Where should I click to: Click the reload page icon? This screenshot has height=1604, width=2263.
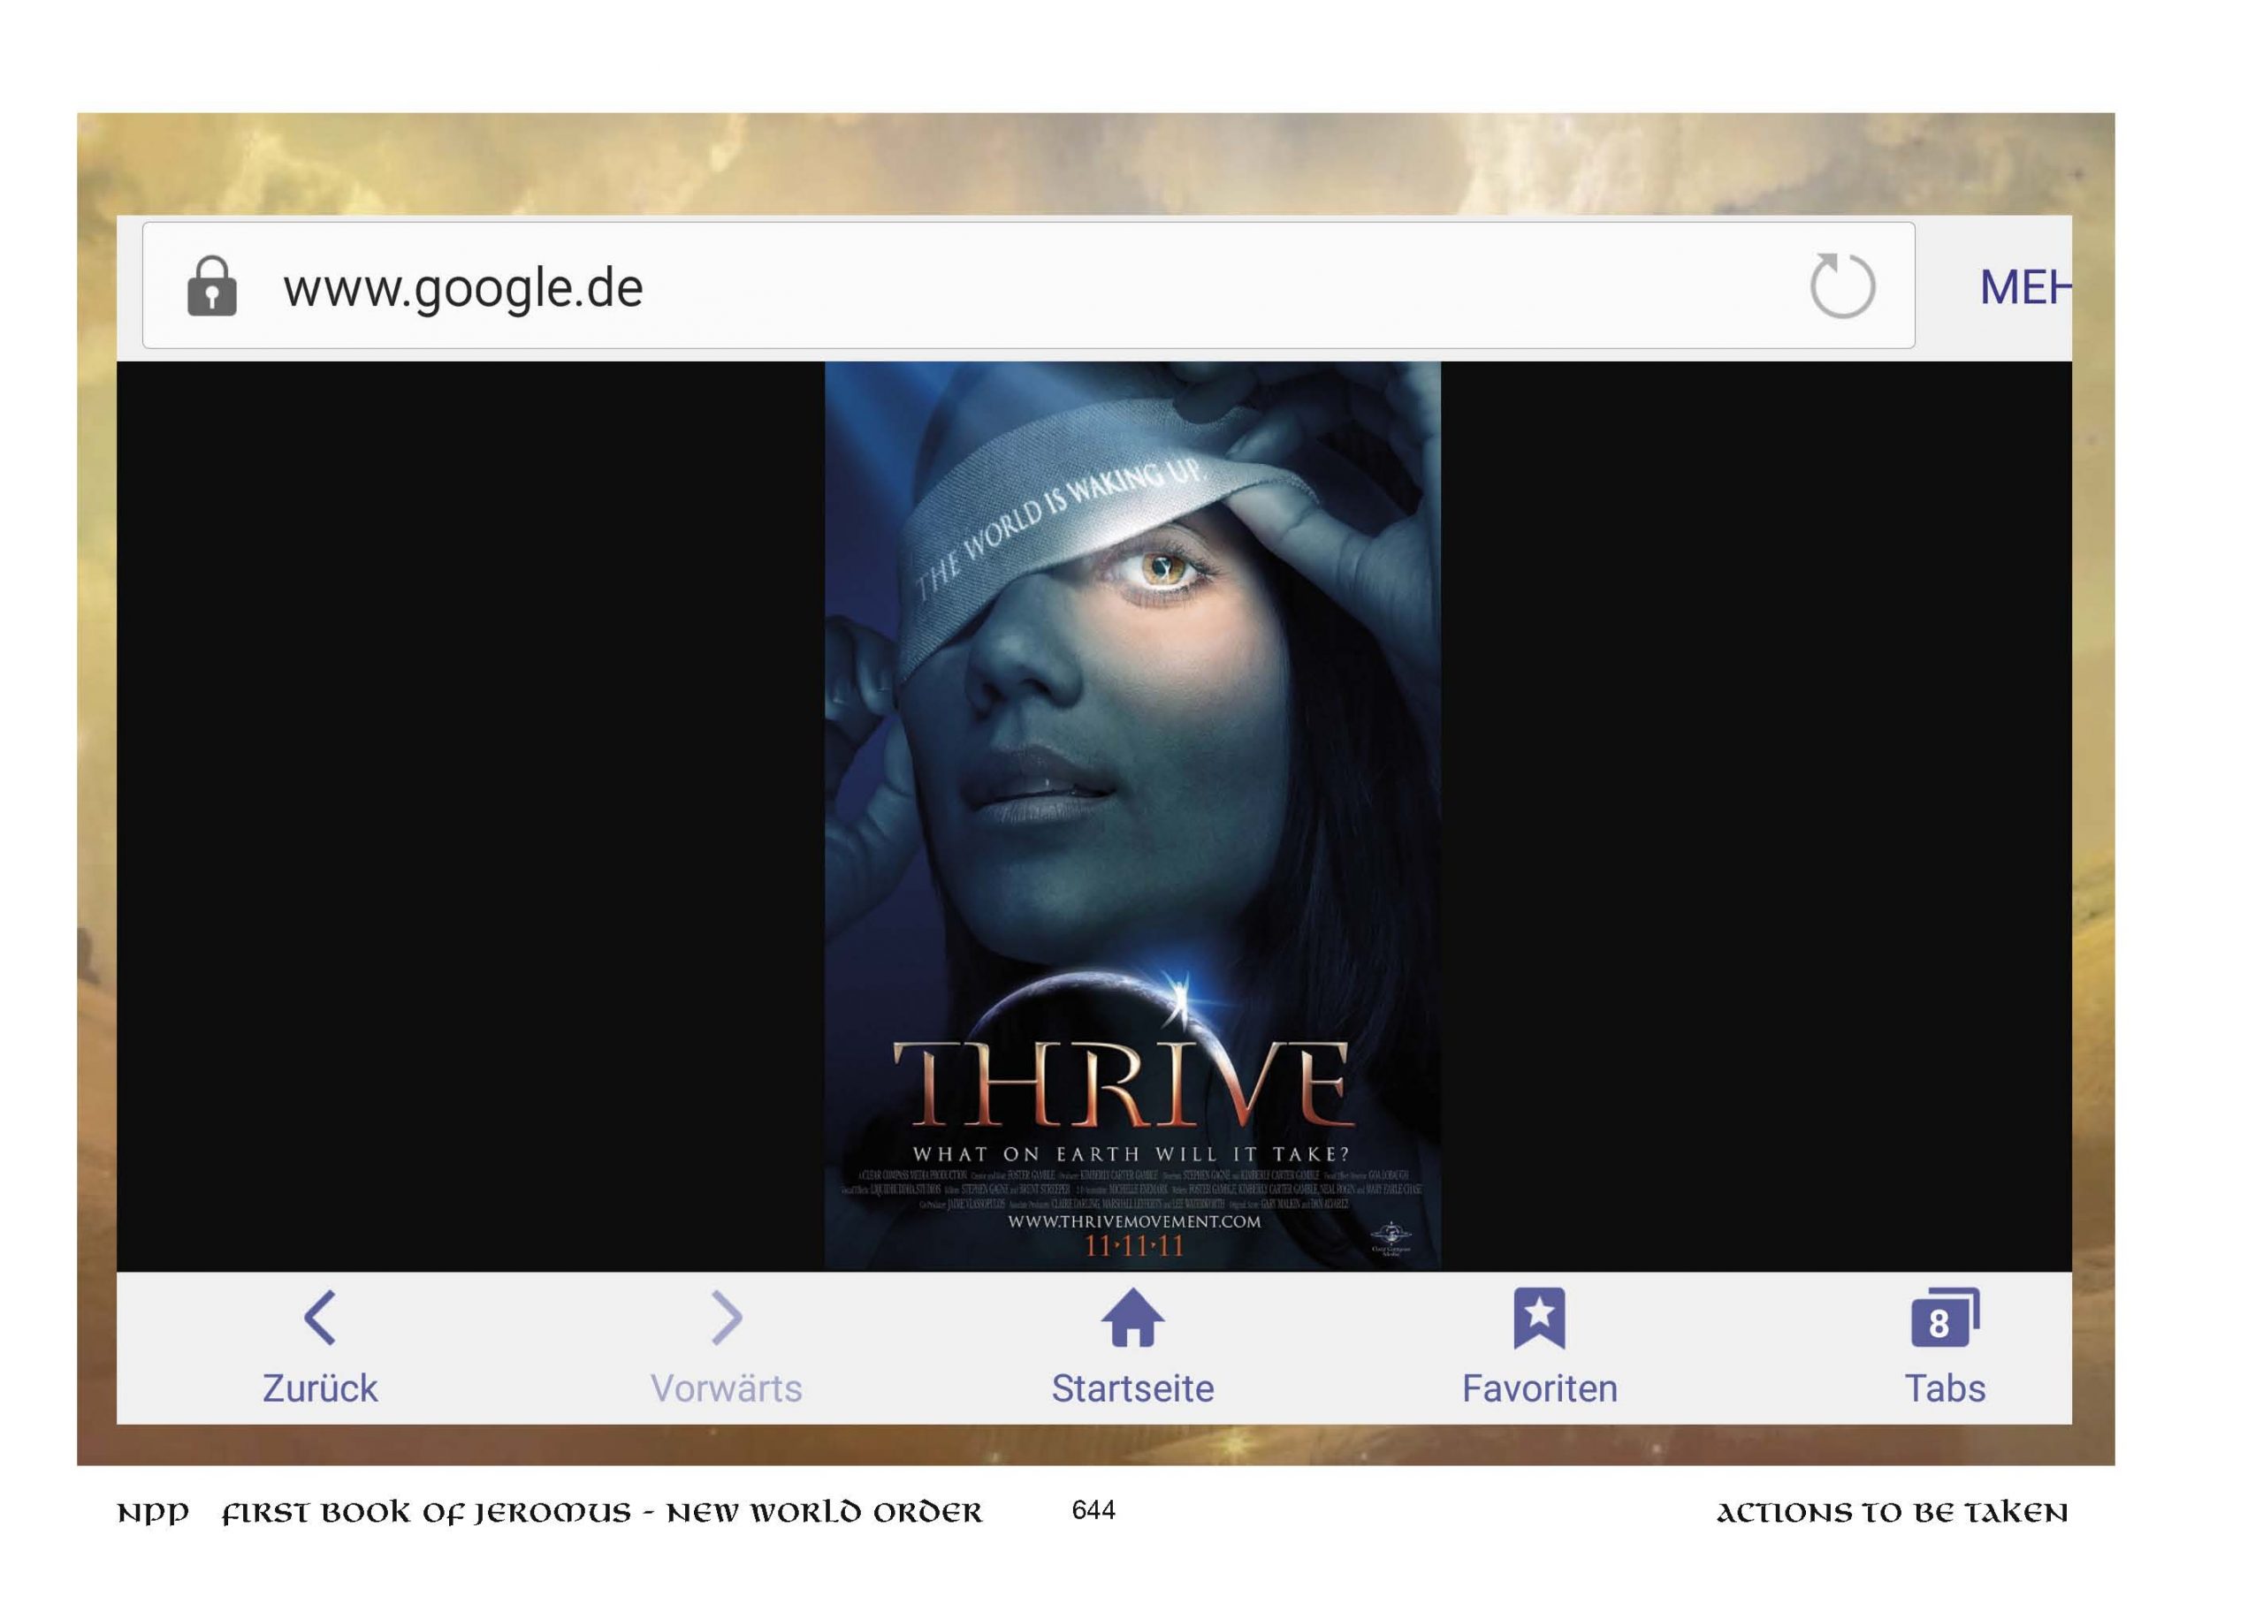[1841, 286]
